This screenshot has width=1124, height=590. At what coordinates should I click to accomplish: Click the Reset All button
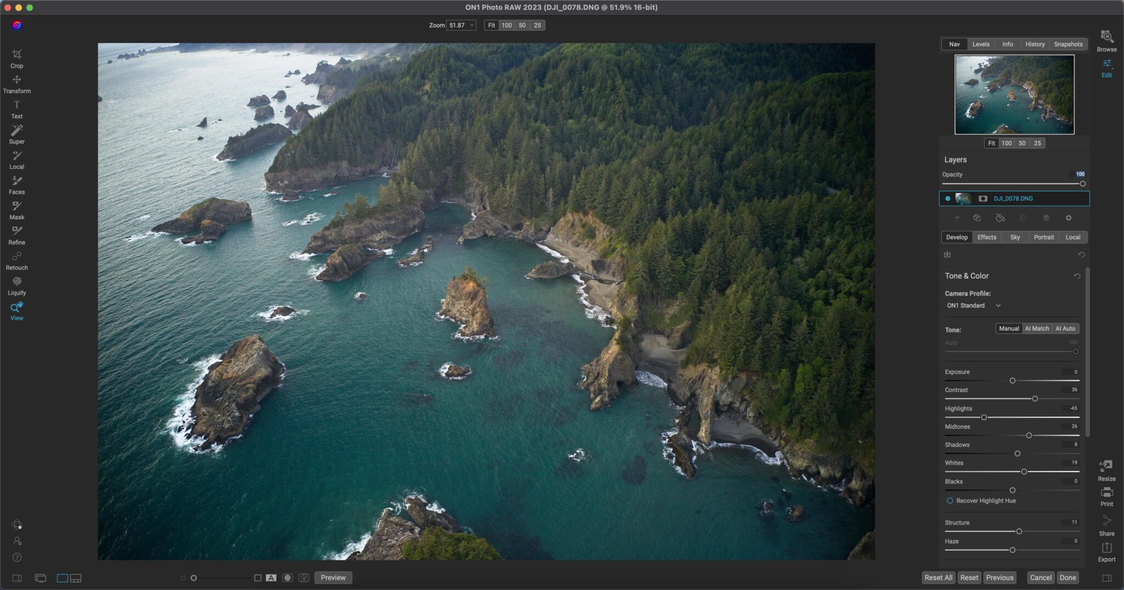tap(938, 577)
